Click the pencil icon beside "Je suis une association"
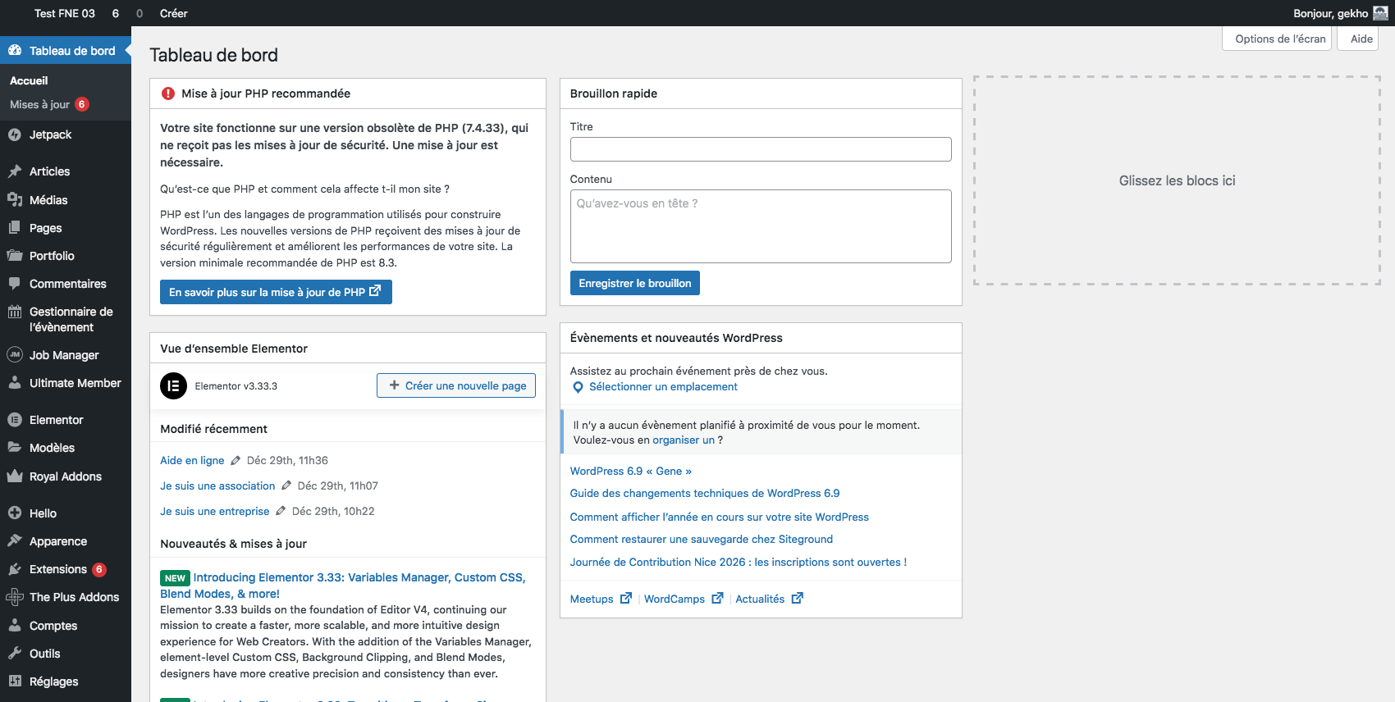The width and height of the screenshot is (1395, 702). pos(286,486)
